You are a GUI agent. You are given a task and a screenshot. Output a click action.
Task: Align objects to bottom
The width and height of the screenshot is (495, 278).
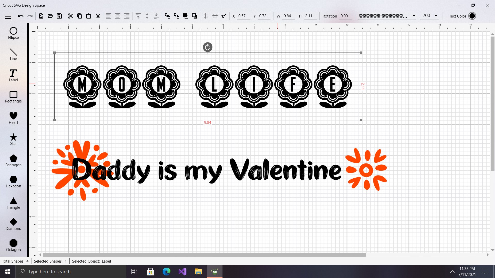pyautogui.click(x=156, y=16)
